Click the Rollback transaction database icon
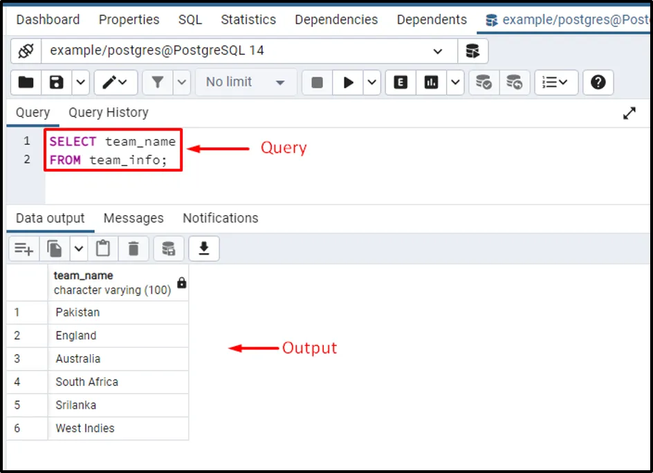 coord(514,82)
